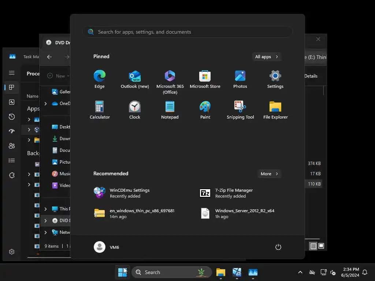Switch File Explorer to large thumbnails view
Viewport: 375px width, 281px height.
(321, 246)
